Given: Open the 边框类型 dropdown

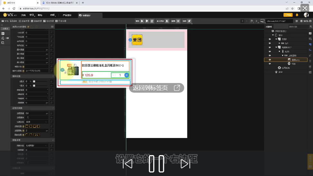Looking at the screenshot, I should click(x=37, y=122).
